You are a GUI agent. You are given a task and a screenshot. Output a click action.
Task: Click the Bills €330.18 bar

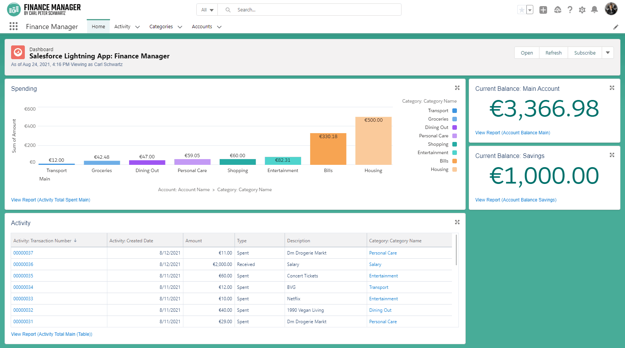click(x=328, y=149)
